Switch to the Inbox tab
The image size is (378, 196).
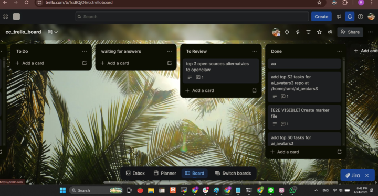135,173
